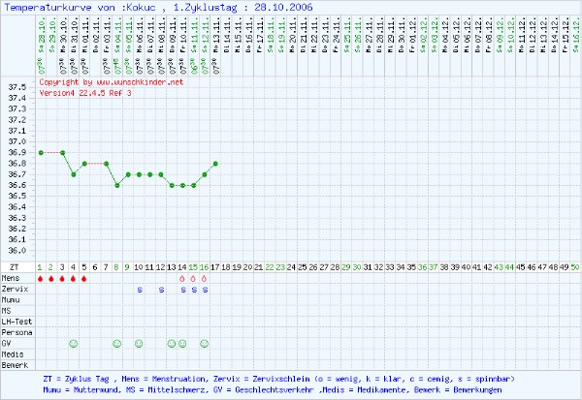Image resolution: width=582 pixels, height=400 pixels.
Task: Click the 37.5 label on temperature axis
Action: click(x=17, y=87)
